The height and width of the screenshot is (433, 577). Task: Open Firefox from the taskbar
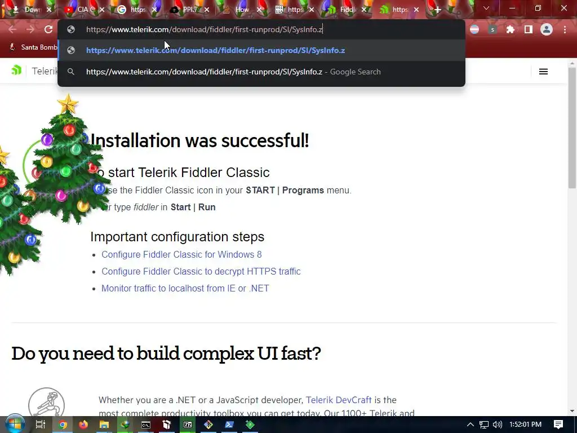[83, 425]
